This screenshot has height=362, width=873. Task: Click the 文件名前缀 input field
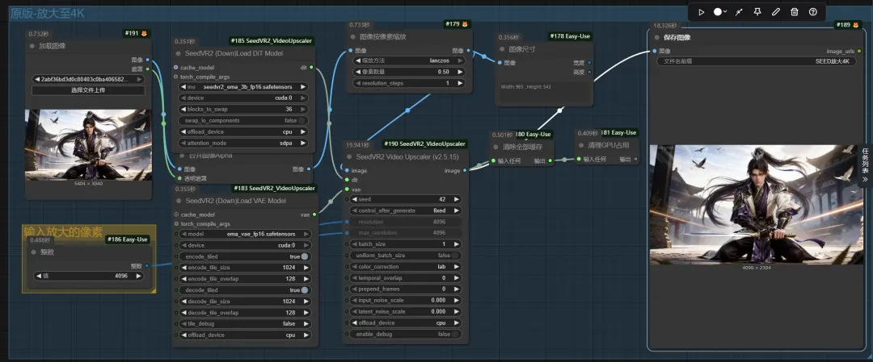tap(757, 61)
